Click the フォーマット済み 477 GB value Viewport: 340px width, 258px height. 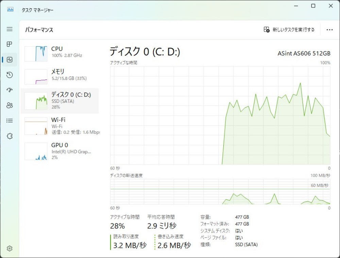[x=242, y=224]
